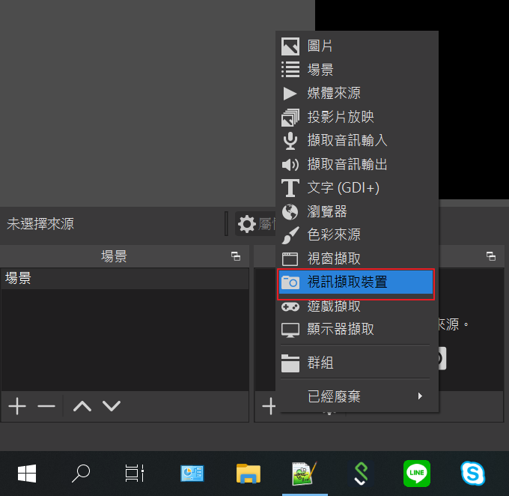Screen dimensions: 509x496
Task: Click 視訊擷取裝置 video capture device
Action: point(347,282)
